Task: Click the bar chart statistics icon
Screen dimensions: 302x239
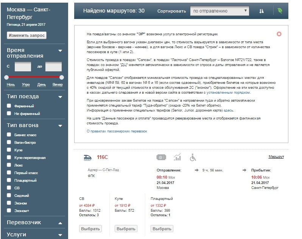Action: tap(177, 157)
